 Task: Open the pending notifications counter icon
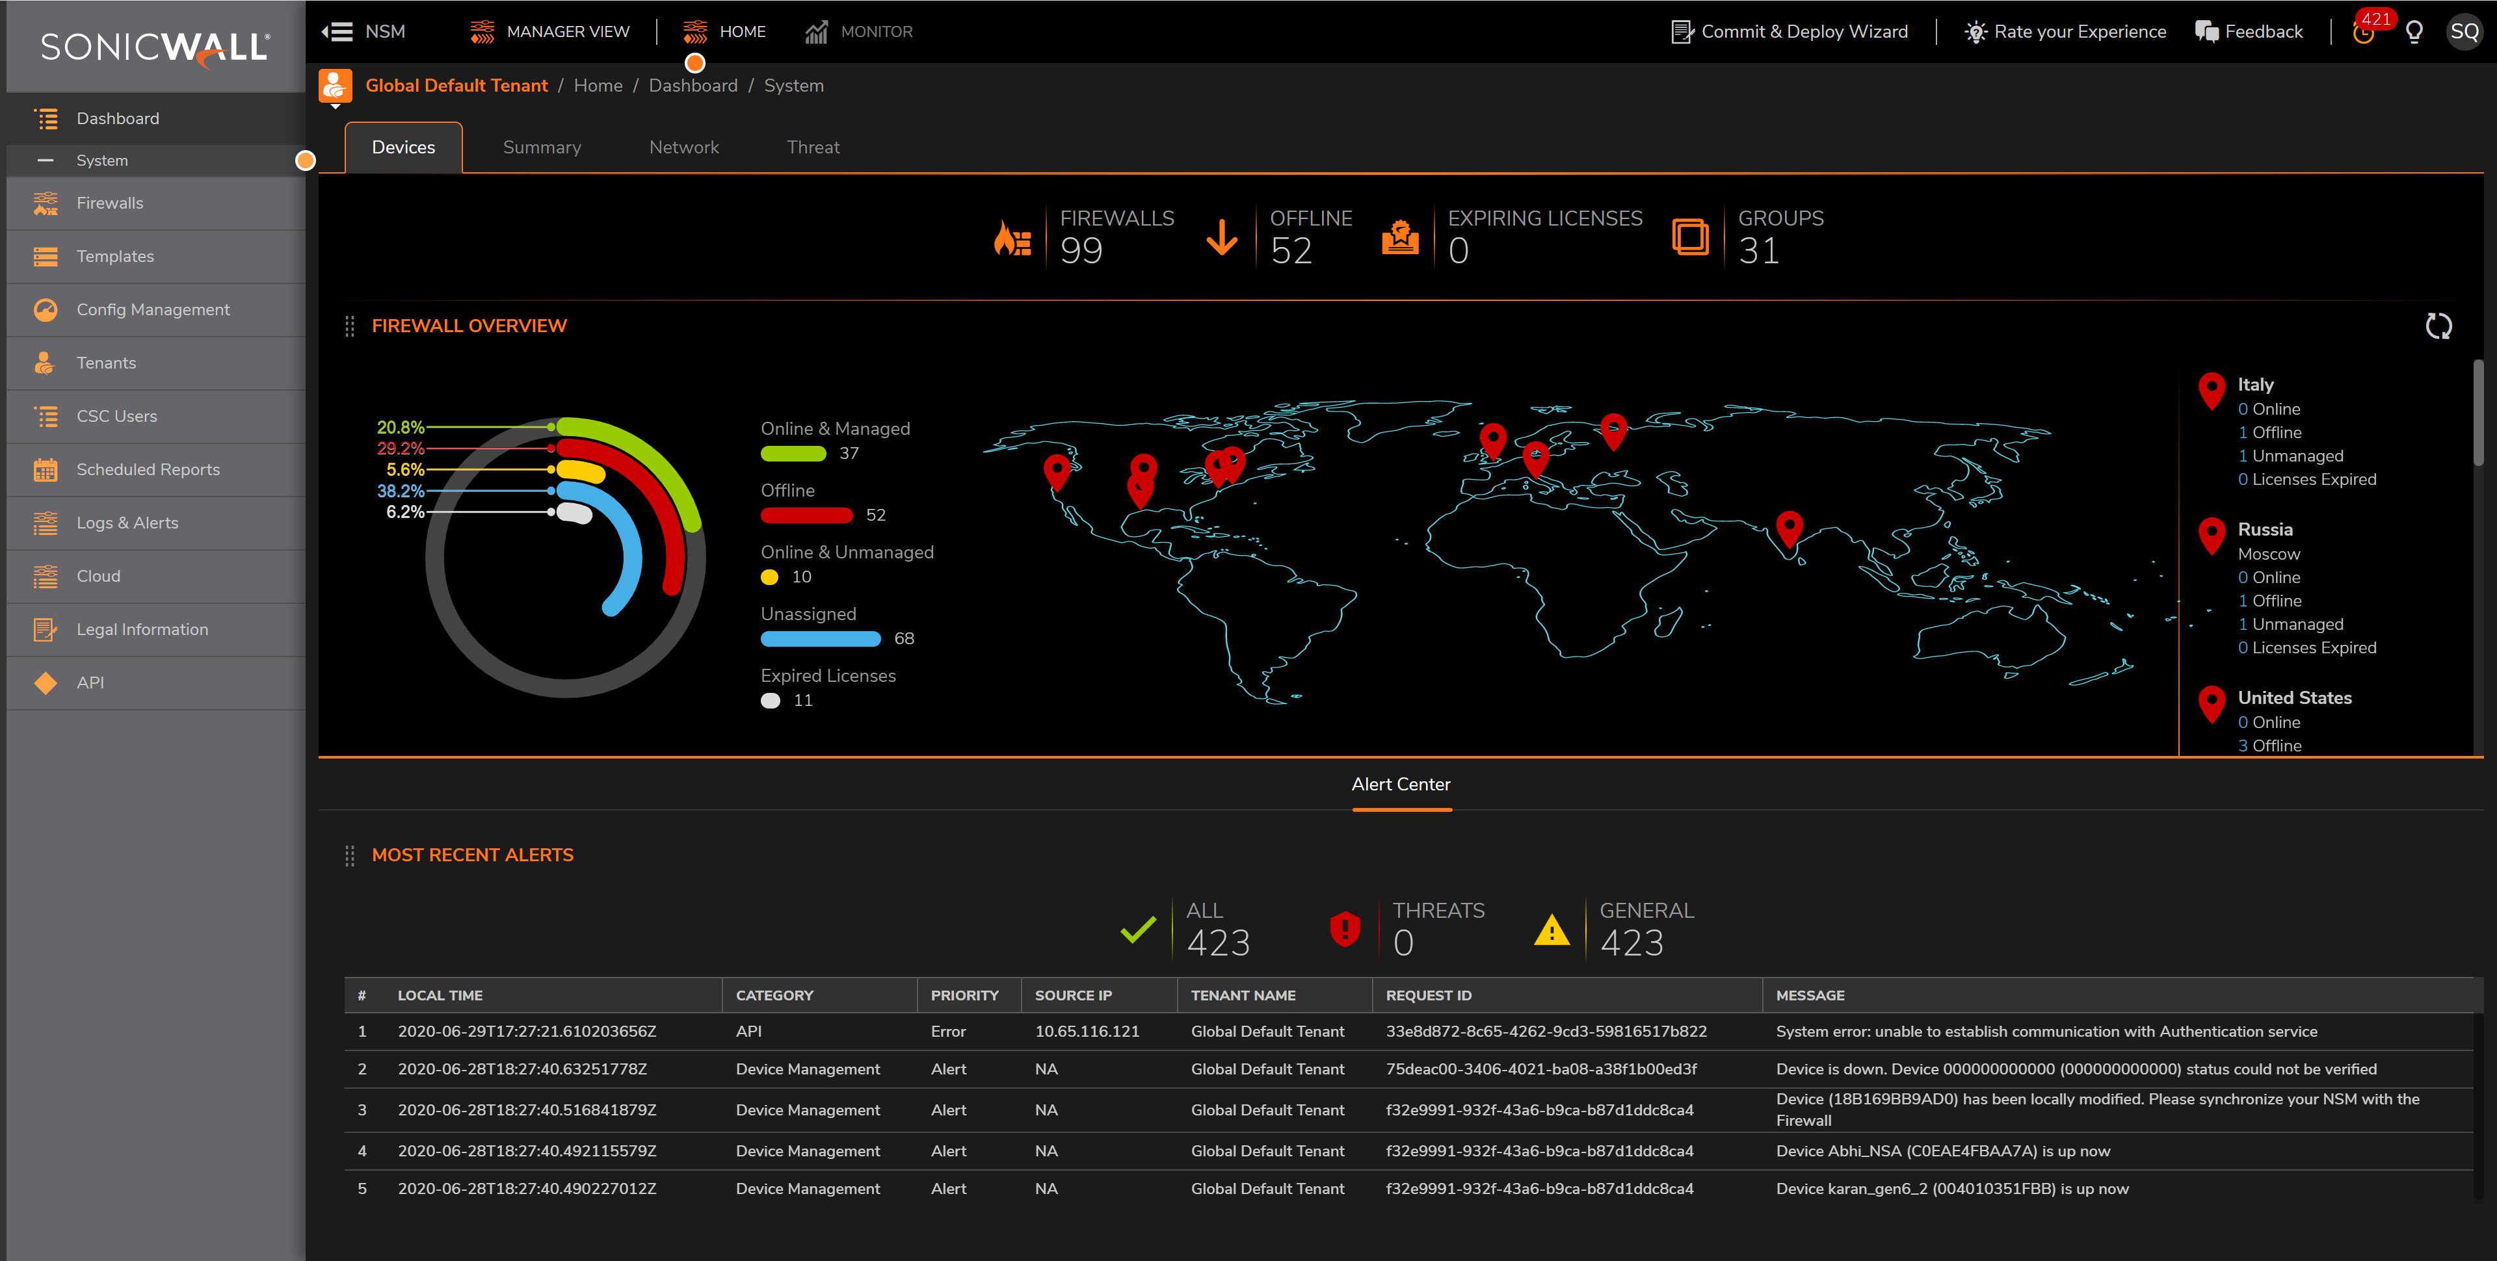pyautogui.click(x=2364, y=32)
